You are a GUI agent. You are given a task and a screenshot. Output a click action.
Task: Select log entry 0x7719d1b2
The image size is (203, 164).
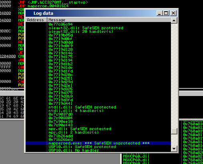click(60, 64)
